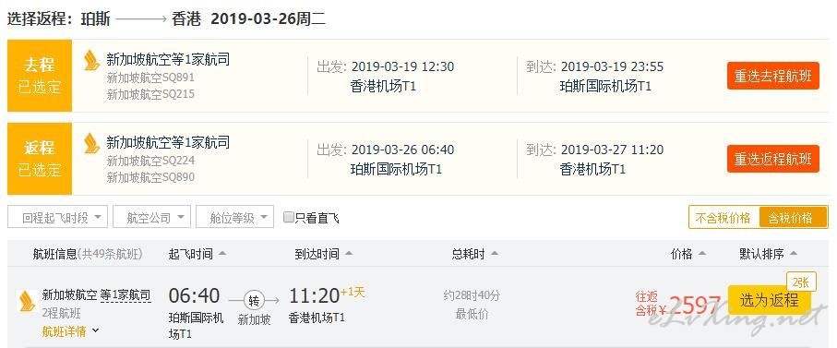Switch to 不含税价格 option
The image size is (837, 348).
point(723,217)
